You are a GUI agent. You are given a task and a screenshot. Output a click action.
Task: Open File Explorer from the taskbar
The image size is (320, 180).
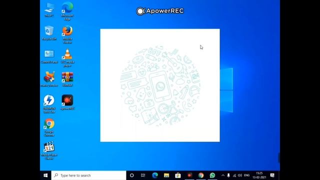166,175
